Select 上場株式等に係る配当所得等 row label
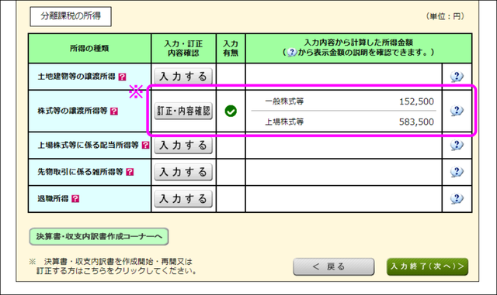497x295 pixels. point(88,145)
